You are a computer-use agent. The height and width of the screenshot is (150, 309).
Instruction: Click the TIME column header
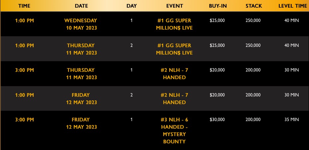tap(24, 6)
